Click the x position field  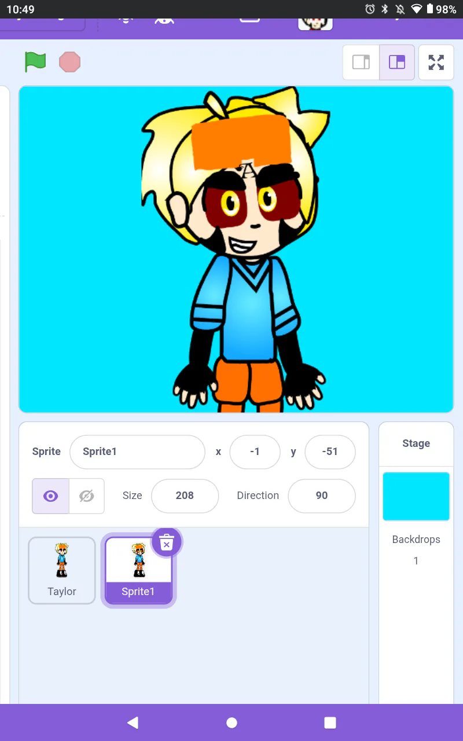pos(255,452)
